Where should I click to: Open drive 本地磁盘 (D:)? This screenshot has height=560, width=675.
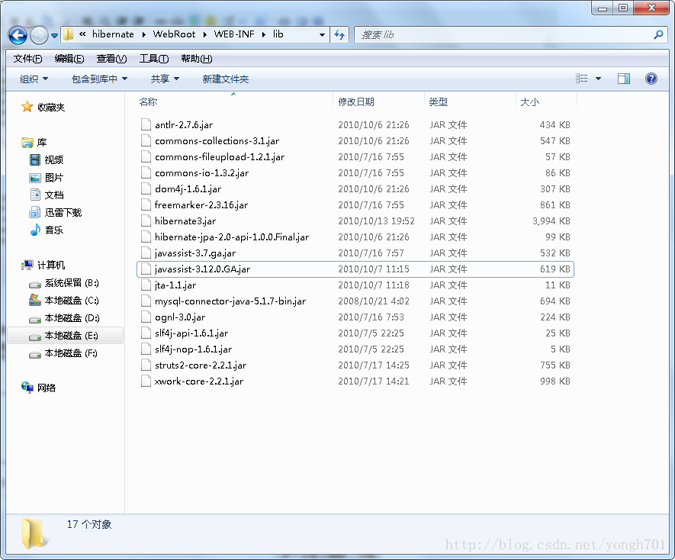coord(64,318)
